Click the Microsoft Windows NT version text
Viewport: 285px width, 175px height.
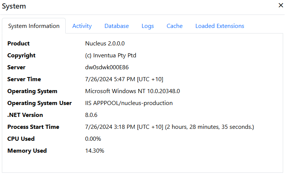[x=132, y=91]
